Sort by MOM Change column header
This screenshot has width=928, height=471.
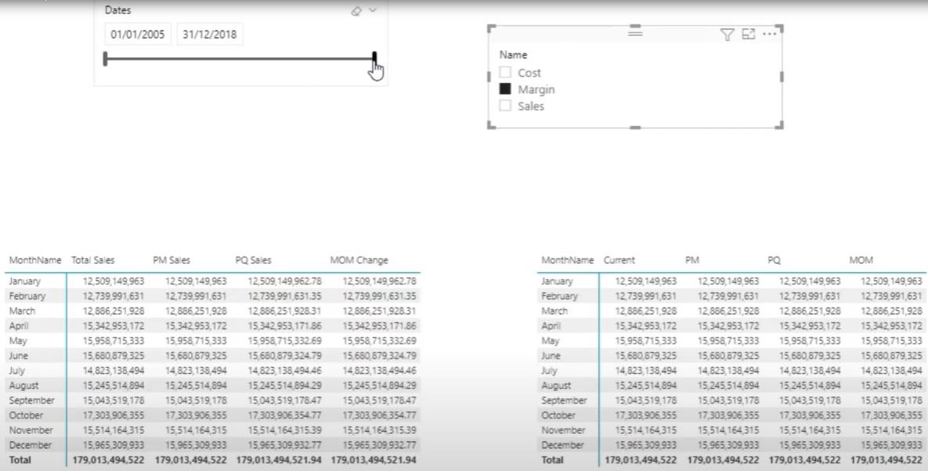359,260
